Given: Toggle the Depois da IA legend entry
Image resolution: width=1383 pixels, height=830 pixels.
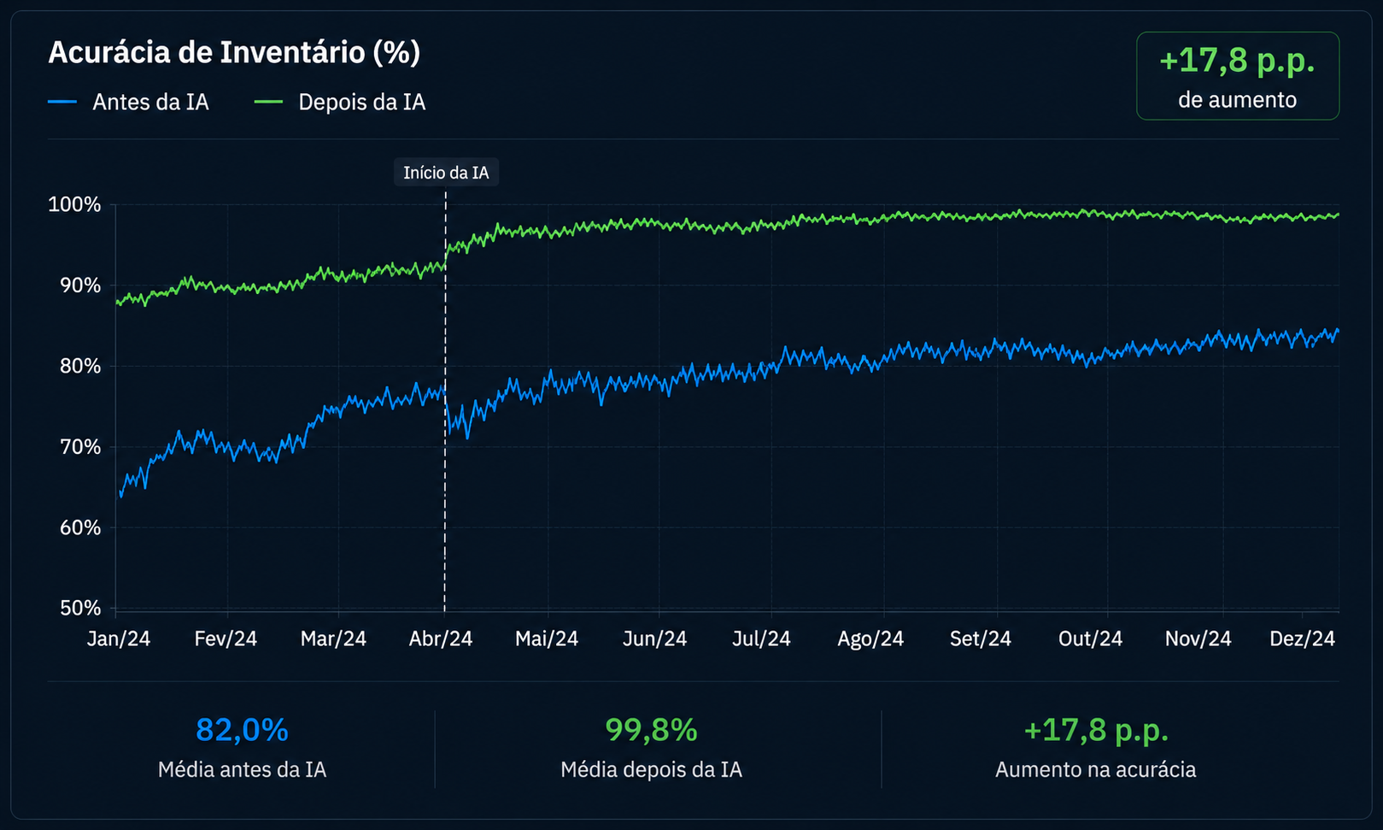Looking at the screenshot, I should pos(340,103).
